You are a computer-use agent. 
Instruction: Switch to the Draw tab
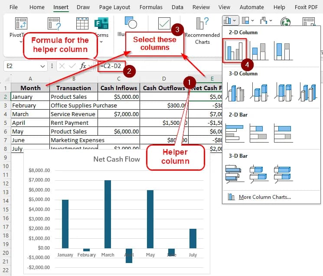coord(83,7)
